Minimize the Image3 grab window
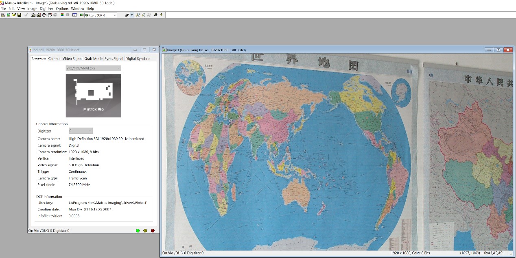The width and height of the screenshot is (516, 258). coord(489,50)
